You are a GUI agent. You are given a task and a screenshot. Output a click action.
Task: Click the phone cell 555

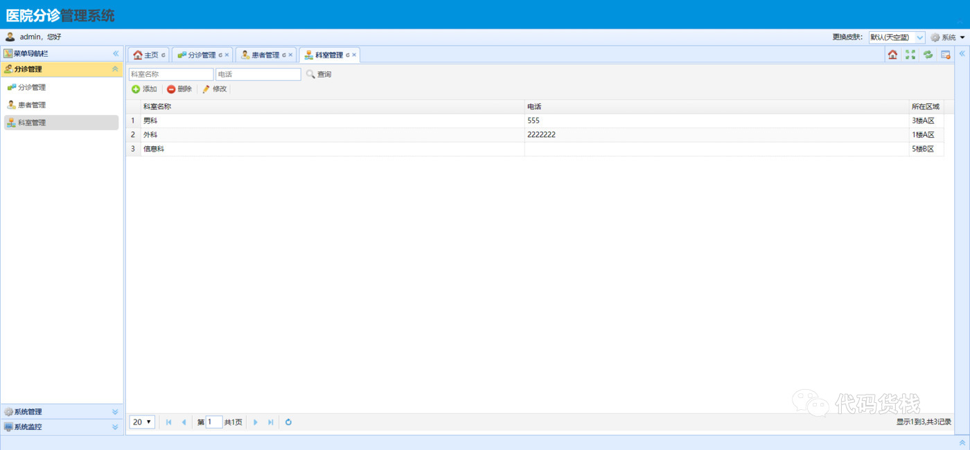pos(716,120)
